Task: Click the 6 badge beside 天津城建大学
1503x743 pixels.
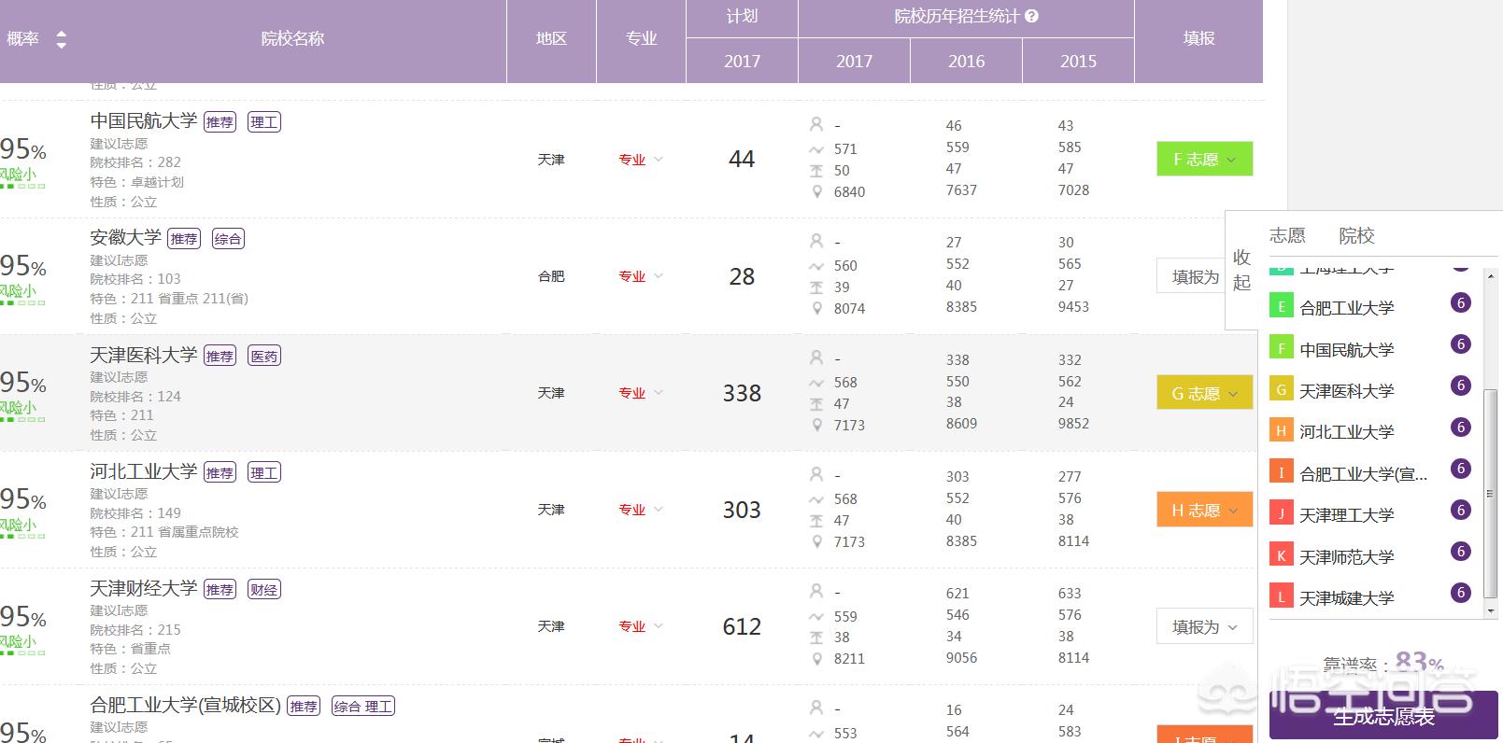Action: (x=1461, y=593)
